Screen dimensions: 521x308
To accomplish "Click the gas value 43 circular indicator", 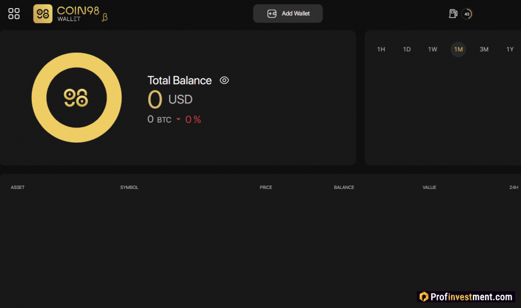I will [x=467, y=14].
